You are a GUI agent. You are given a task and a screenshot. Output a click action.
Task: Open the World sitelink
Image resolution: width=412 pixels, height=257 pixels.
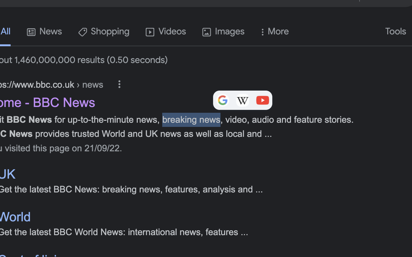15,217
